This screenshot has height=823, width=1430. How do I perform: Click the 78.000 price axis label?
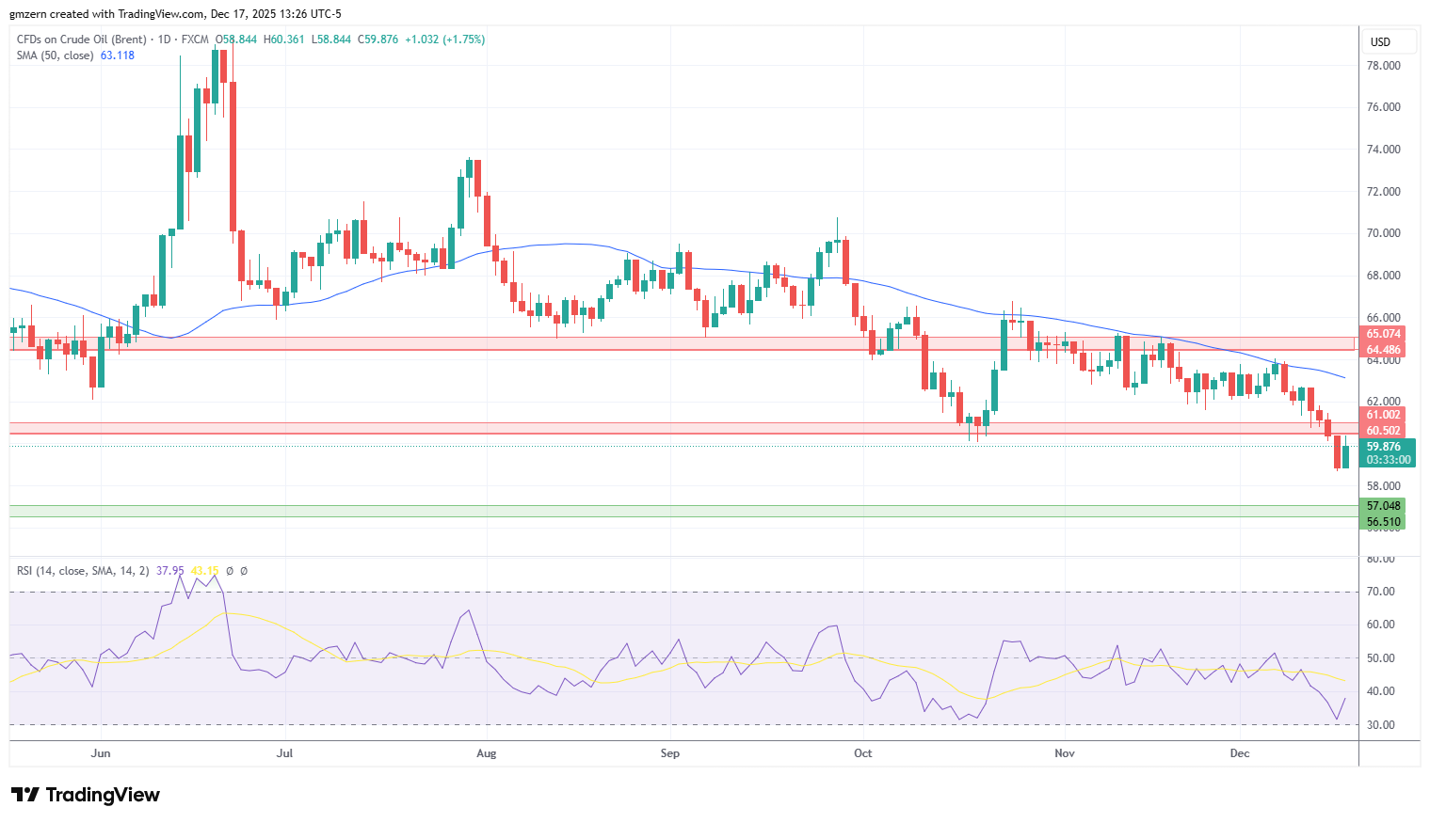coord(1383,66)
